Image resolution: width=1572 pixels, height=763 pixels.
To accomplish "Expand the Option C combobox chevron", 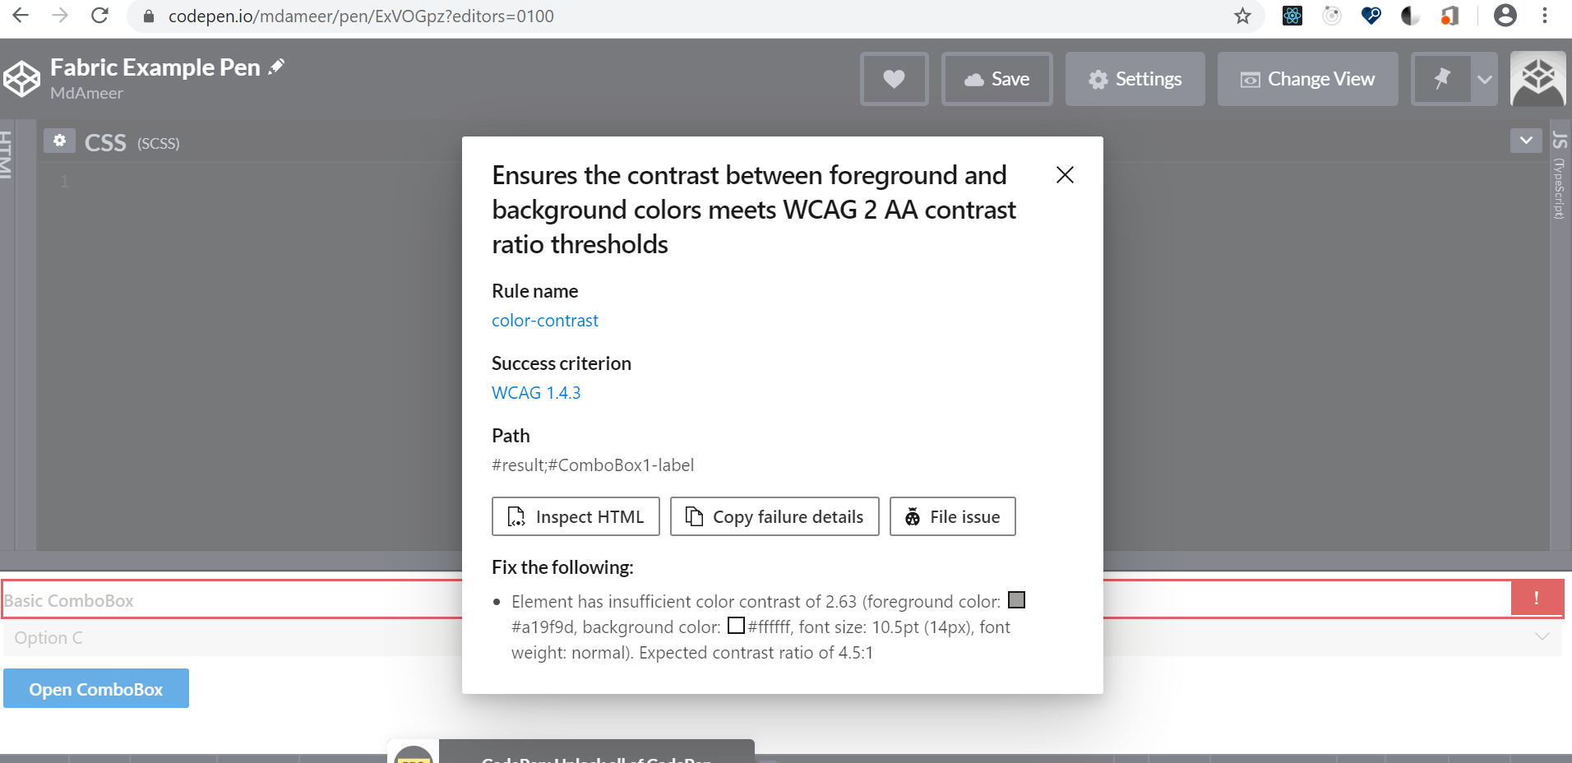I will (1543, 637).
